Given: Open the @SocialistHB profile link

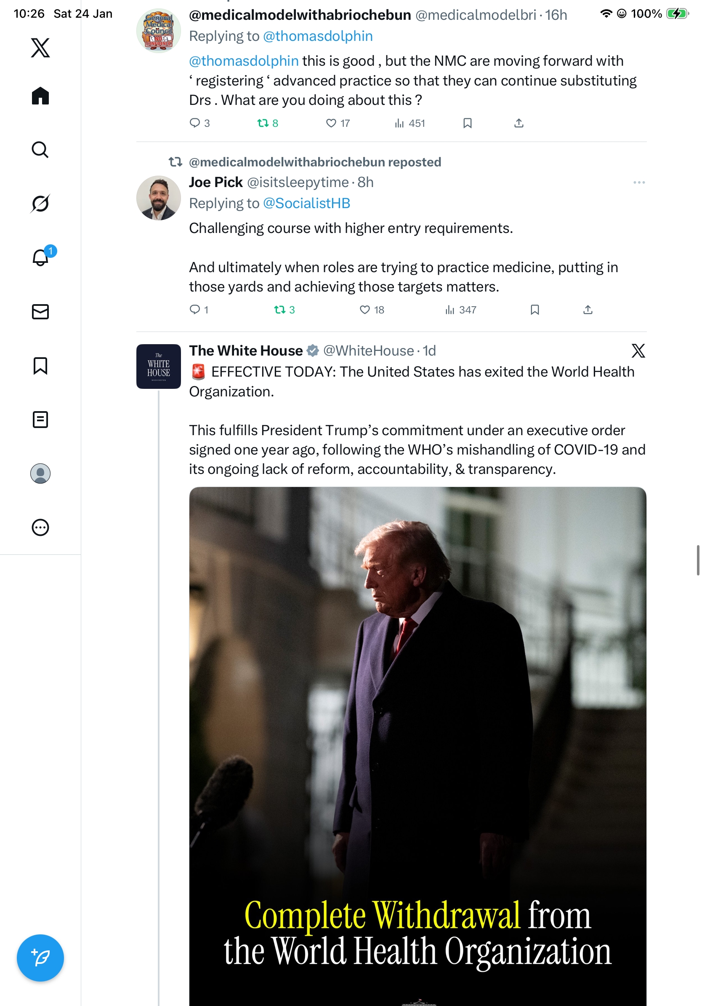Looking at the screenshot, I should click(306, 203).
